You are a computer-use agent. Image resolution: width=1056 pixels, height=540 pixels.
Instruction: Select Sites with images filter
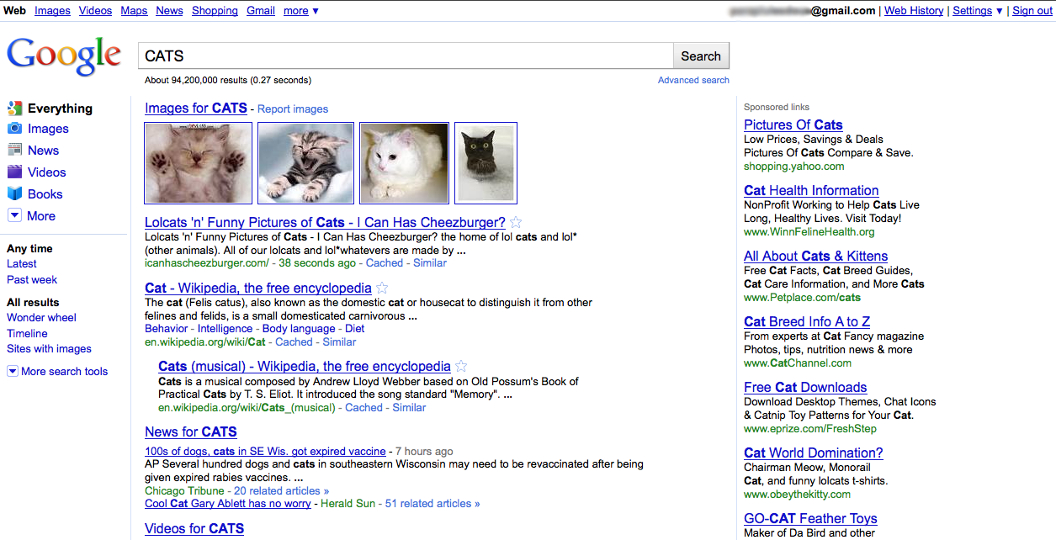click(x=49, y=348)
